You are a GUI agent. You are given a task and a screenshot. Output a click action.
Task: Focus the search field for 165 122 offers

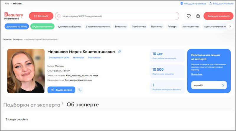coord(117,16)
